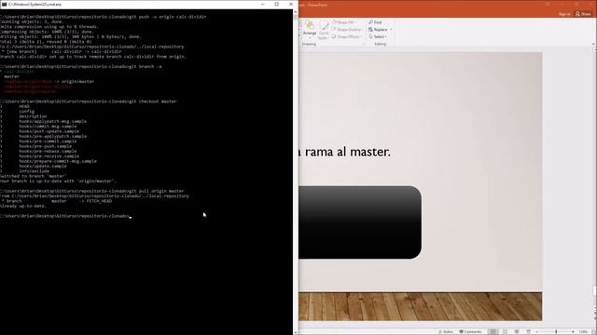Click Sign in in PowerPoint

coord(564,14)
